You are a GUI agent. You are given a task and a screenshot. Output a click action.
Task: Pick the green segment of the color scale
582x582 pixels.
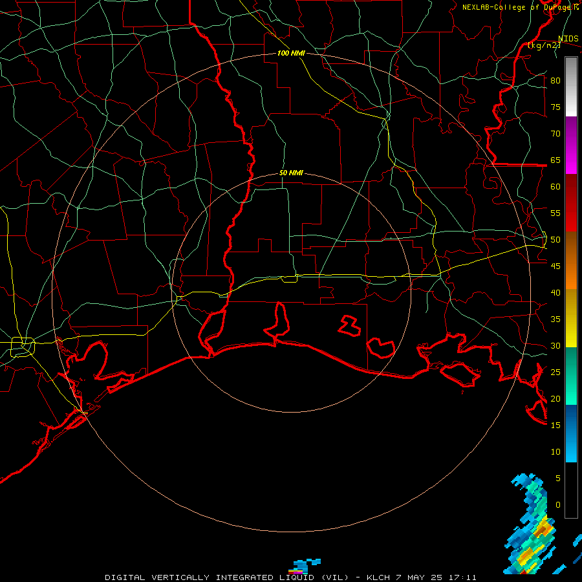[x=571, y=376]
